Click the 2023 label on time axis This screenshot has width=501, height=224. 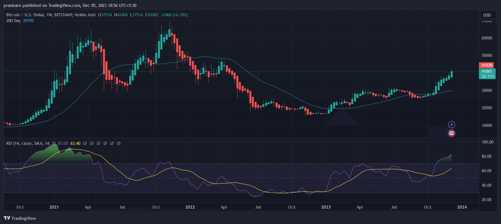[x=326, y=207]
